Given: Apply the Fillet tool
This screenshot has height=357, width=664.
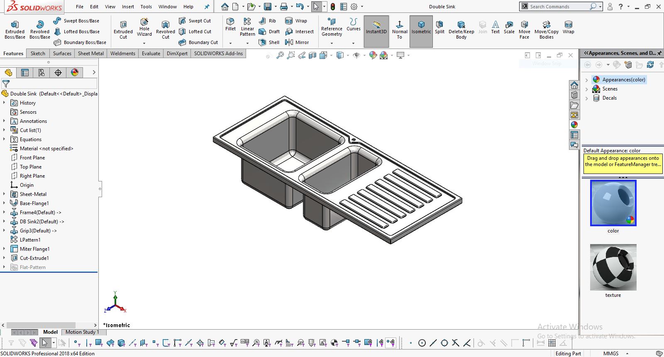Looking at the screenshot, I should tap(230, 24).
